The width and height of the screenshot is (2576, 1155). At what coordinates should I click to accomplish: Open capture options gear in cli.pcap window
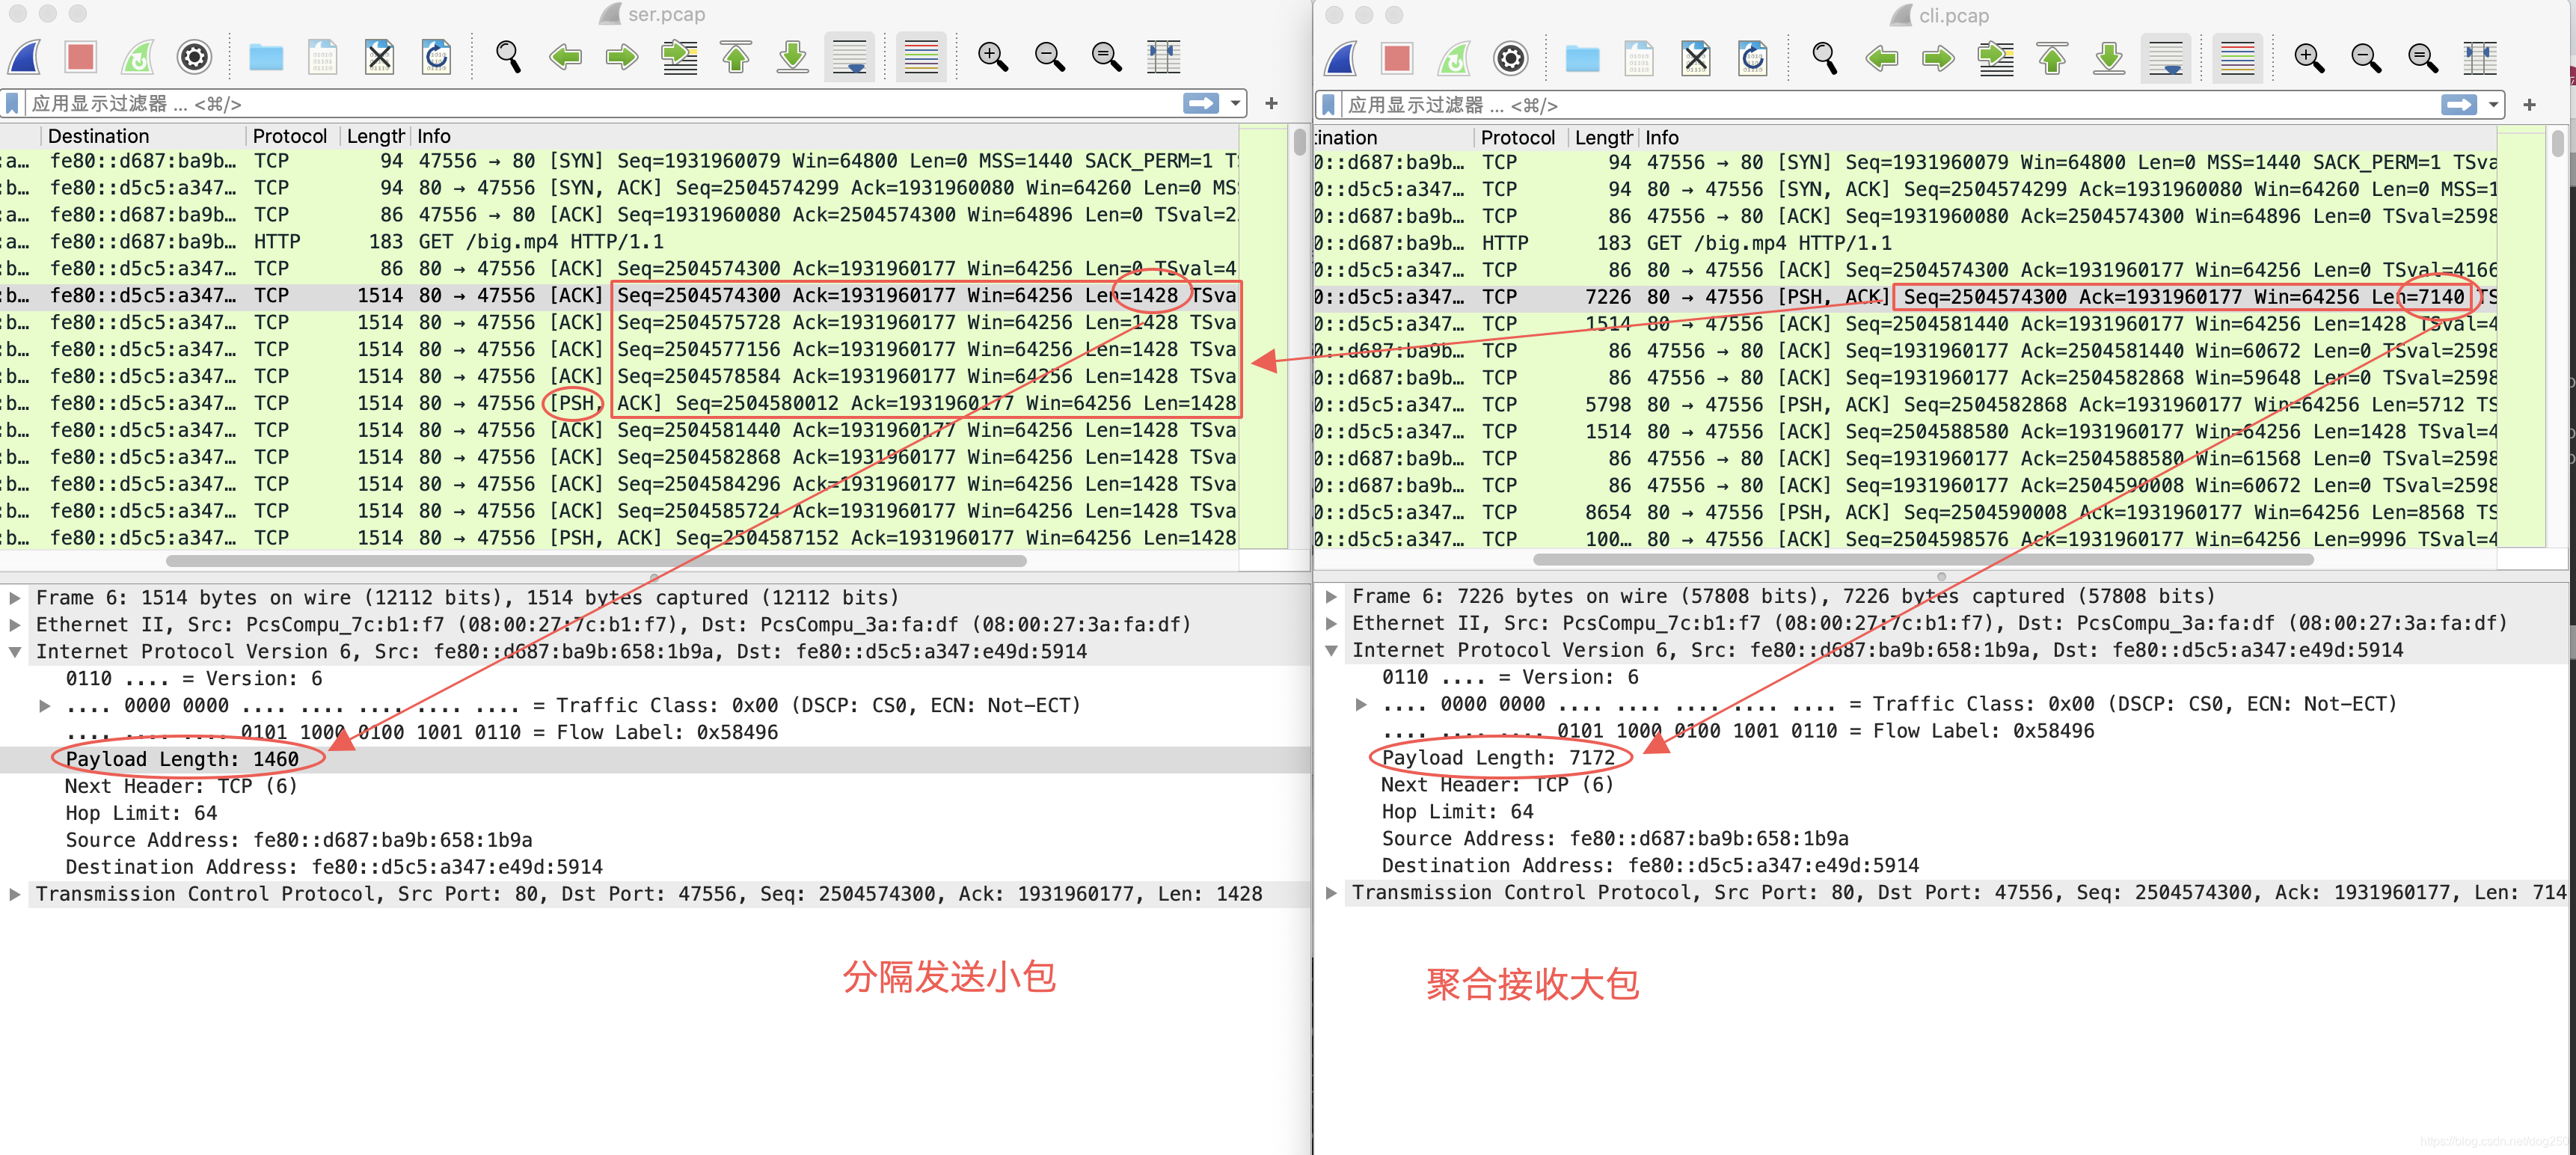coord(1511,58)
